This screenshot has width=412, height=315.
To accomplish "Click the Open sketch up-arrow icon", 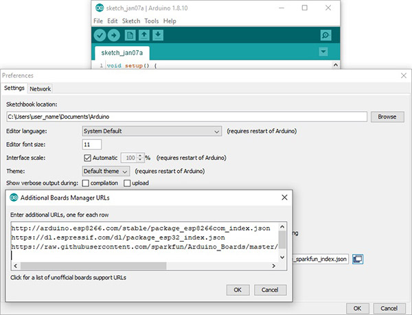I will tap(144, 35).
